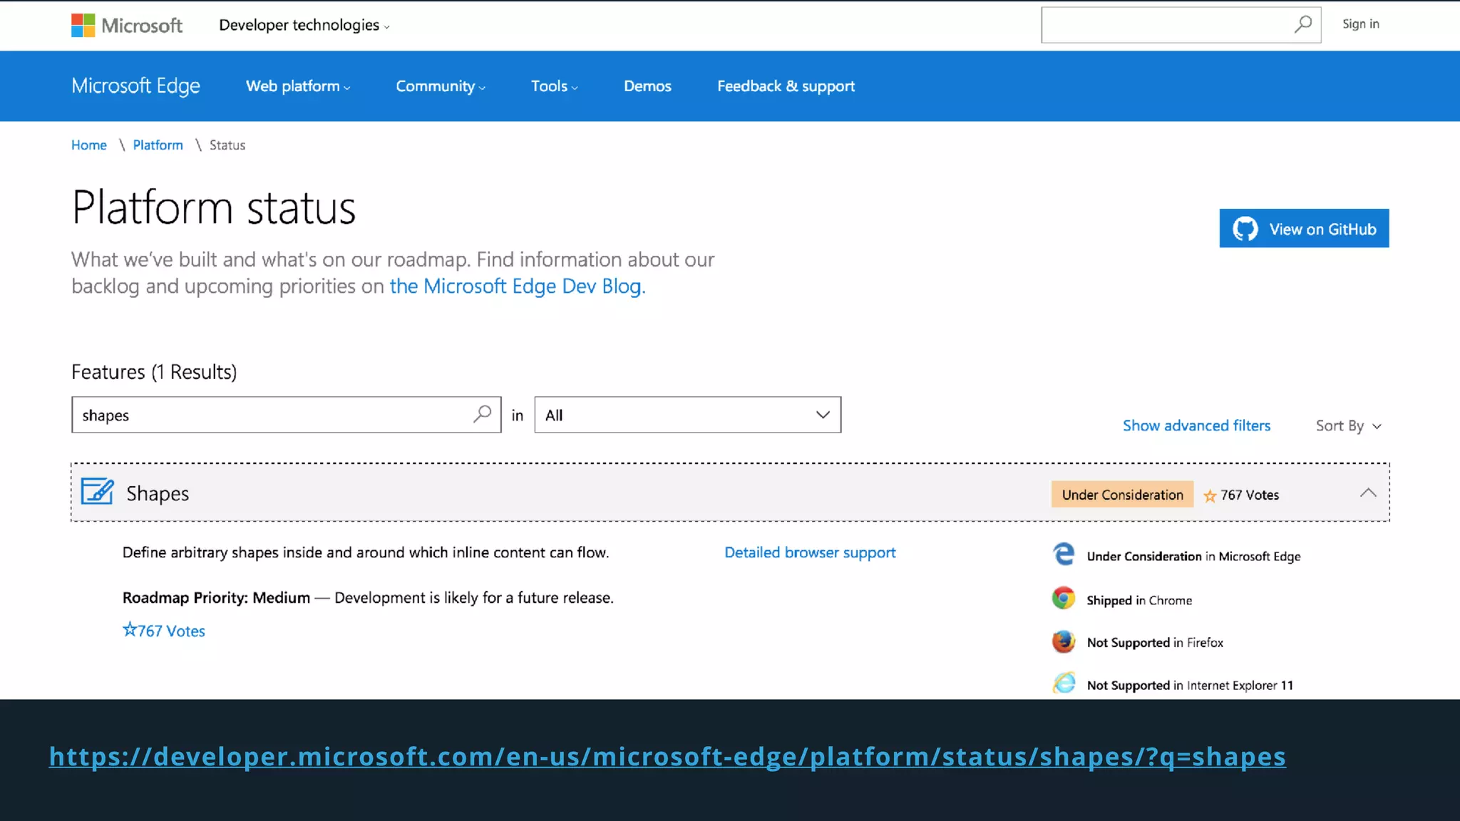Image resolution: width=1460 pixels, height=821 pixels.
Task: Click View on GitHub button
Action: (x=1304, y=228)
